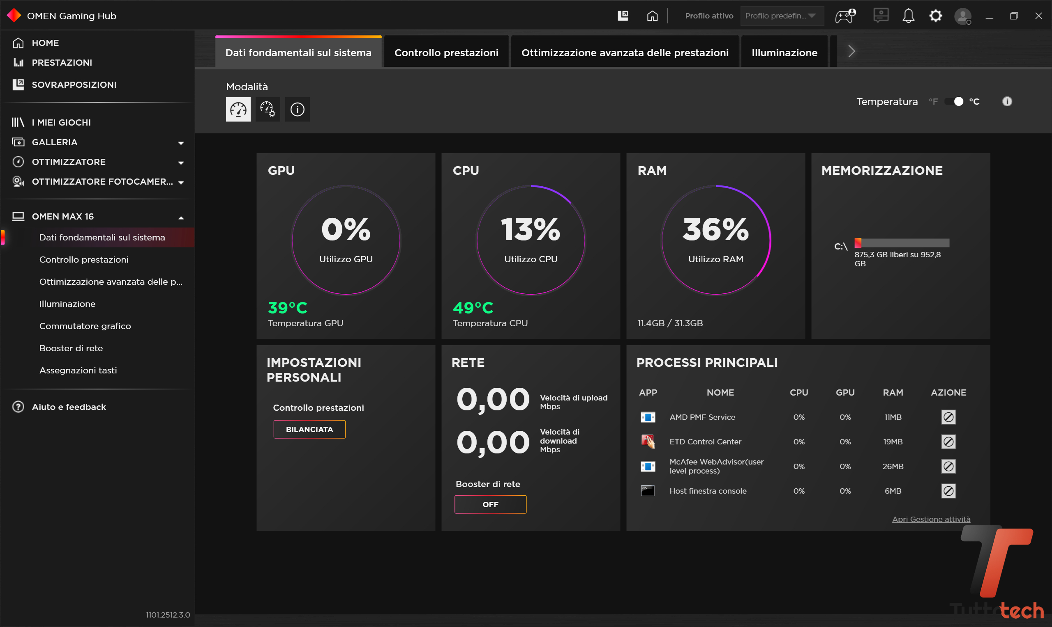Image resolution: width=1052 pixels, height=627 pixels.
Task: Click the Apri Gestione attività link
Action: click(931, 519)
